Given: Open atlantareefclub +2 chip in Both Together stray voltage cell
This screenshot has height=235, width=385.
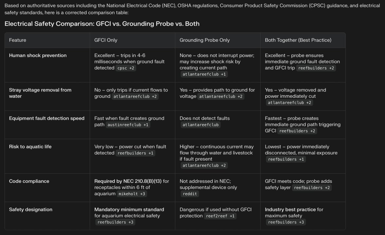Looking at the screenshot, I should coord(289,102).
